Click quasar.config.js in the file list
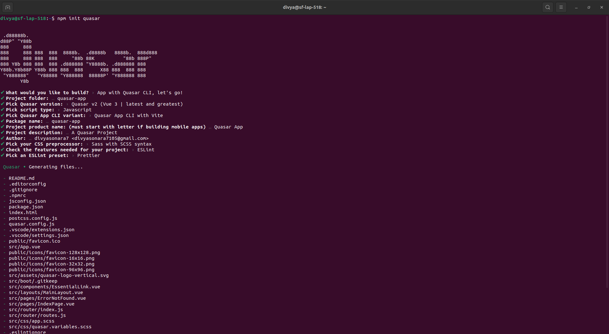 32,224
